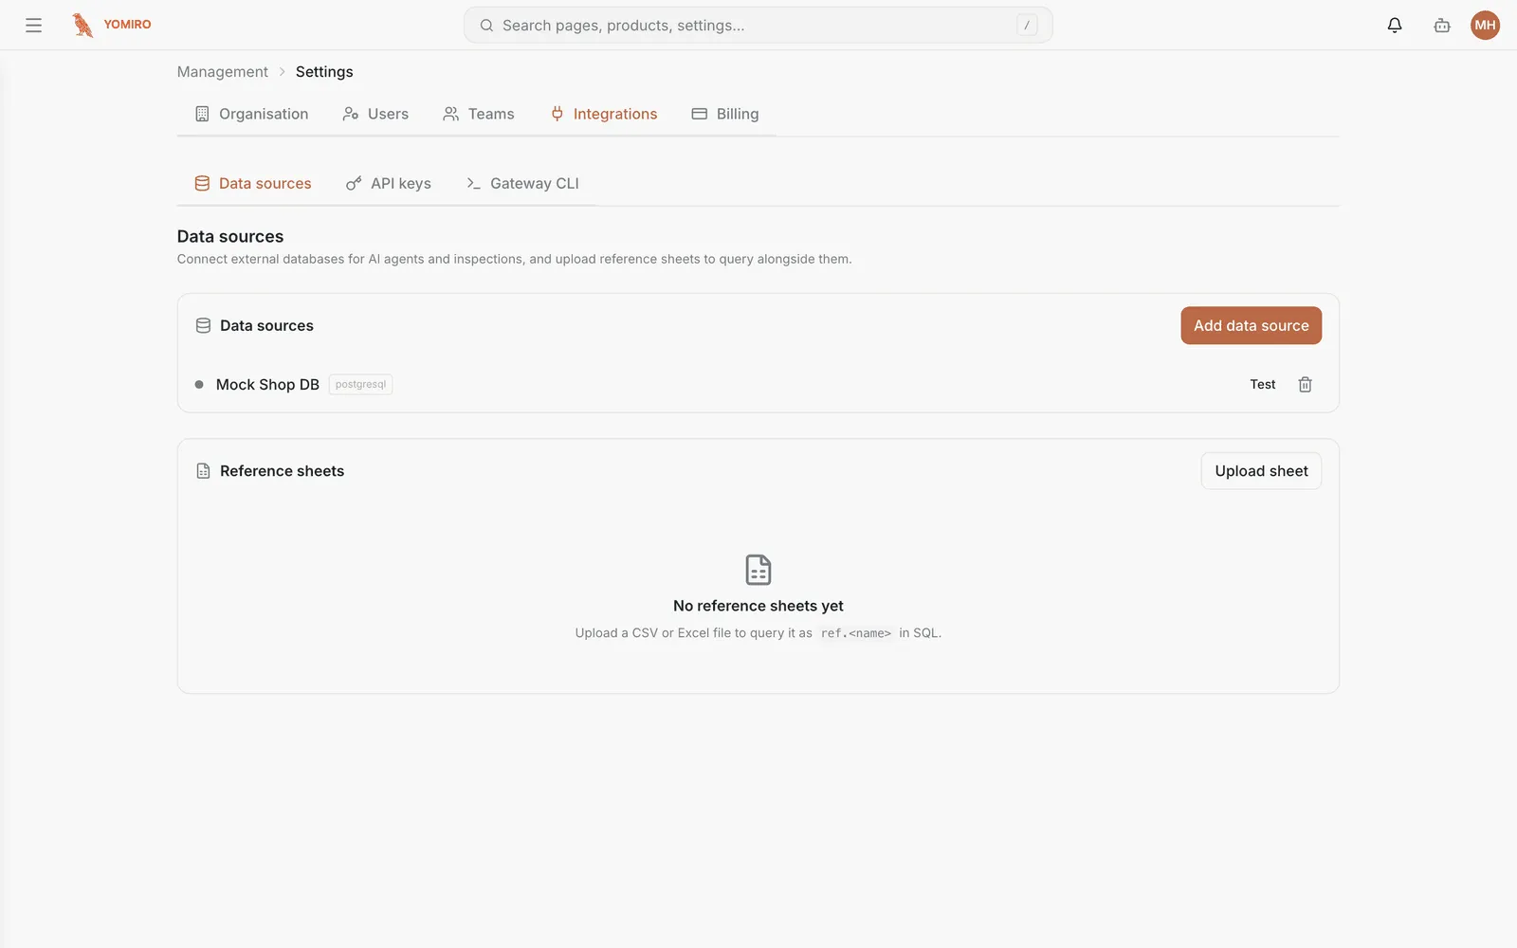
Task: Click the Mock Shop DB row name
Action: pyautogui.click(x=267, y=385)
